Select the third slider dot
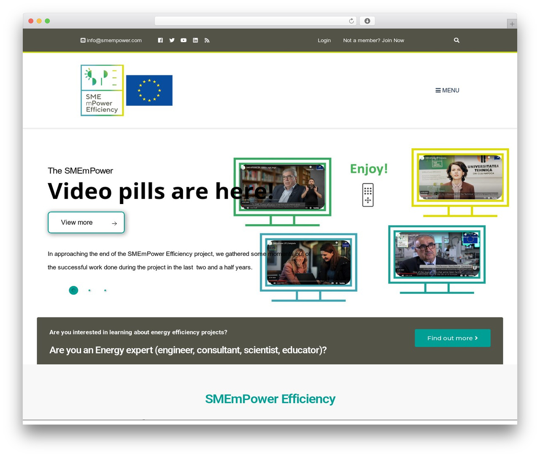Image resolution: width=540 pixels, height=457 pixels. pyautogui.click(x=105, y=290)
